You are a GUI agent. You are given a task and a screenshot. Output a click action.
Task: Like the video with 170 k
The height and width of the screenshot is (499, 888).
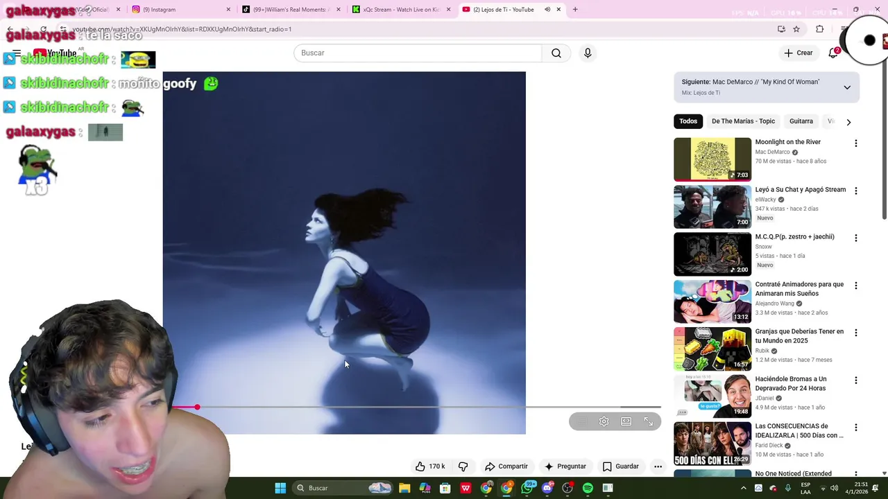[430, 466]
